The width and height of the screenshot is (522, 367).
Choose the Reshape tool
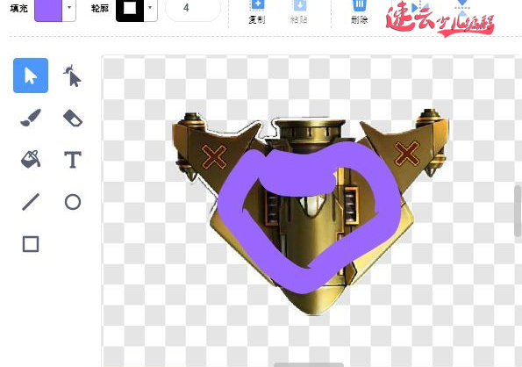pos(72,76)
